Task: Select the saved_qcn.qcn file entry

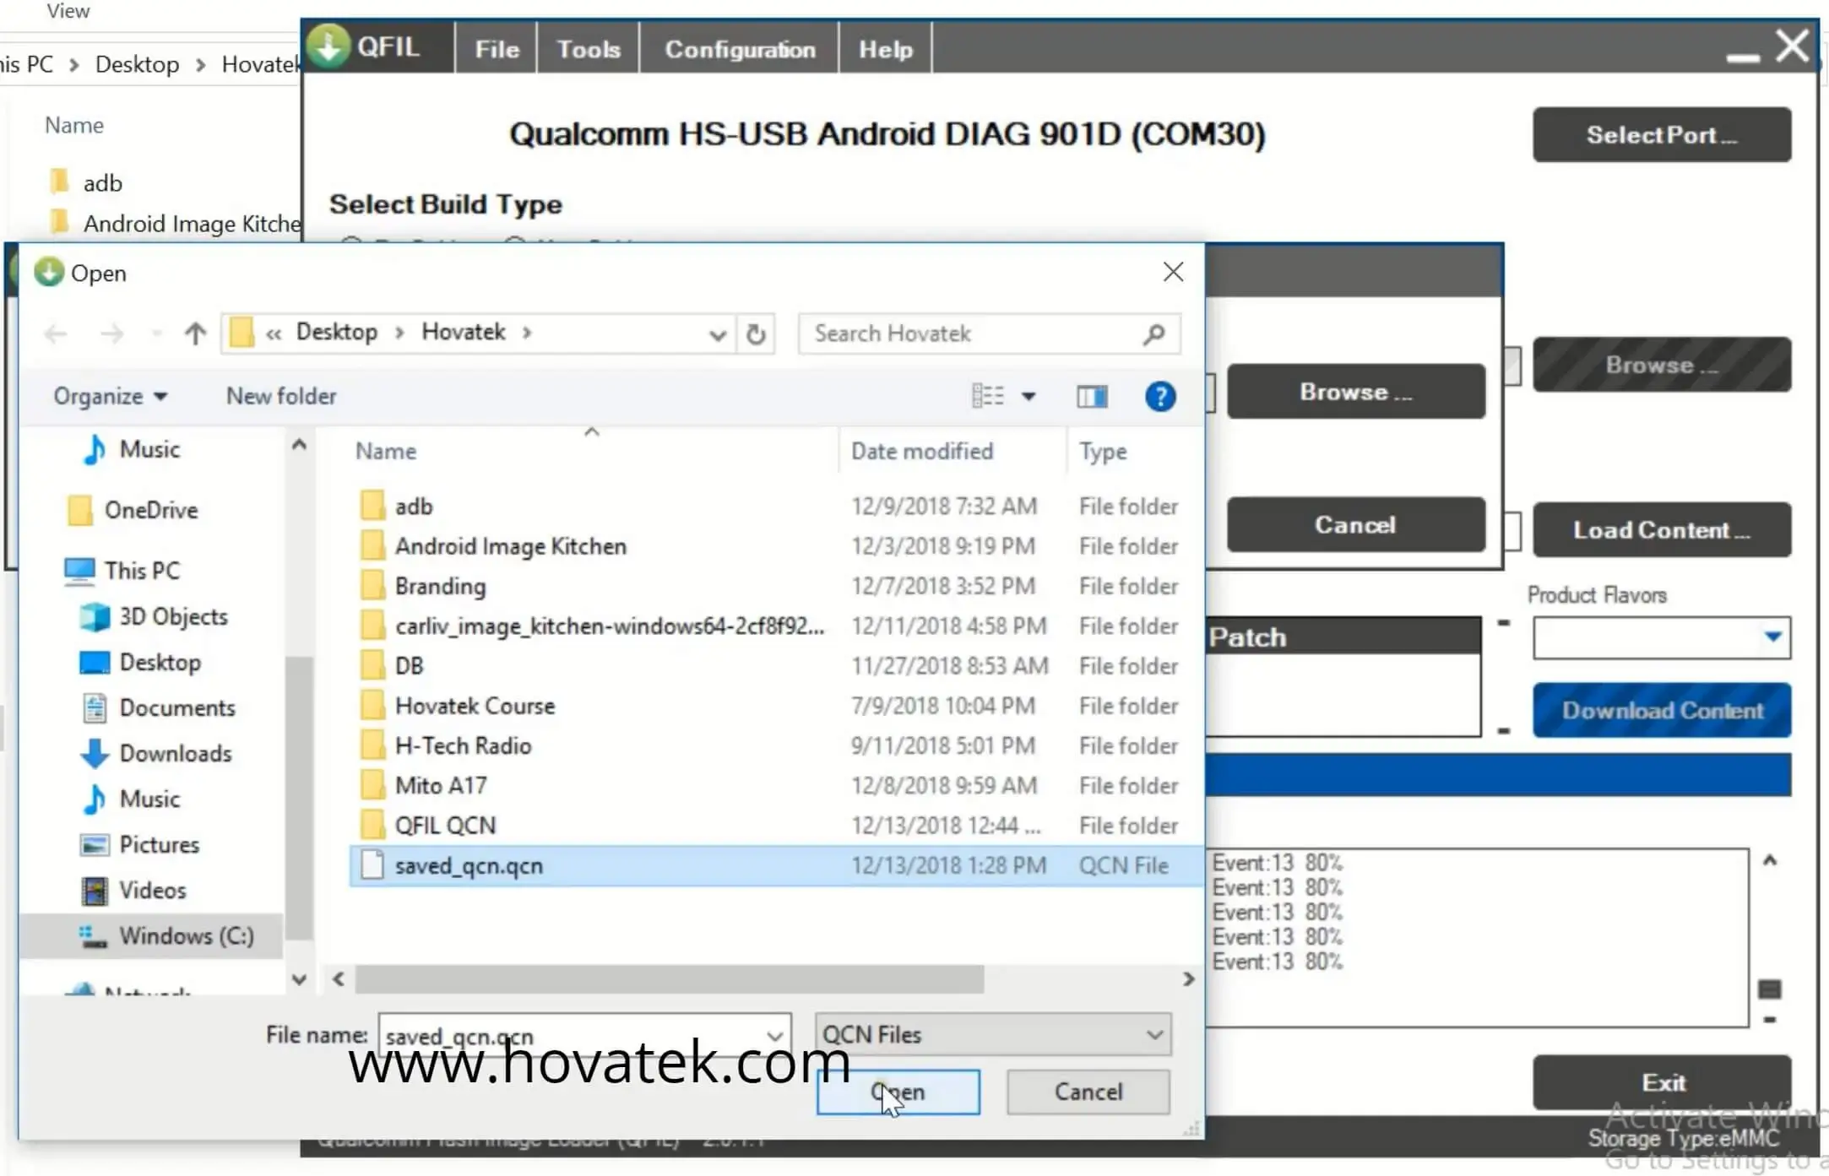Action: [x=468, y=864]
